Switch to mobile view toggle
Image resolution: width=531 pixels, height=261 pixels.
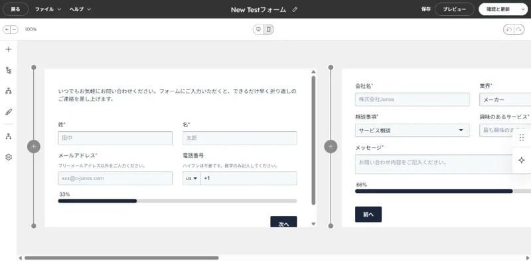269,29
